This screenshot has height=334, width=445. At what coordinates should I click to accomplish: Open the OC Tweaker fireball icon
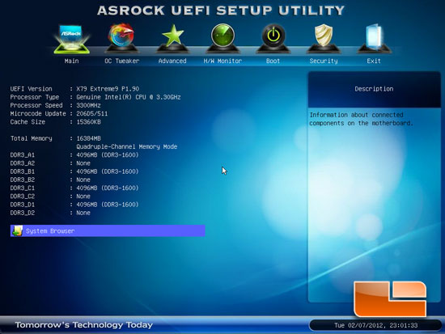click(121, 38)
